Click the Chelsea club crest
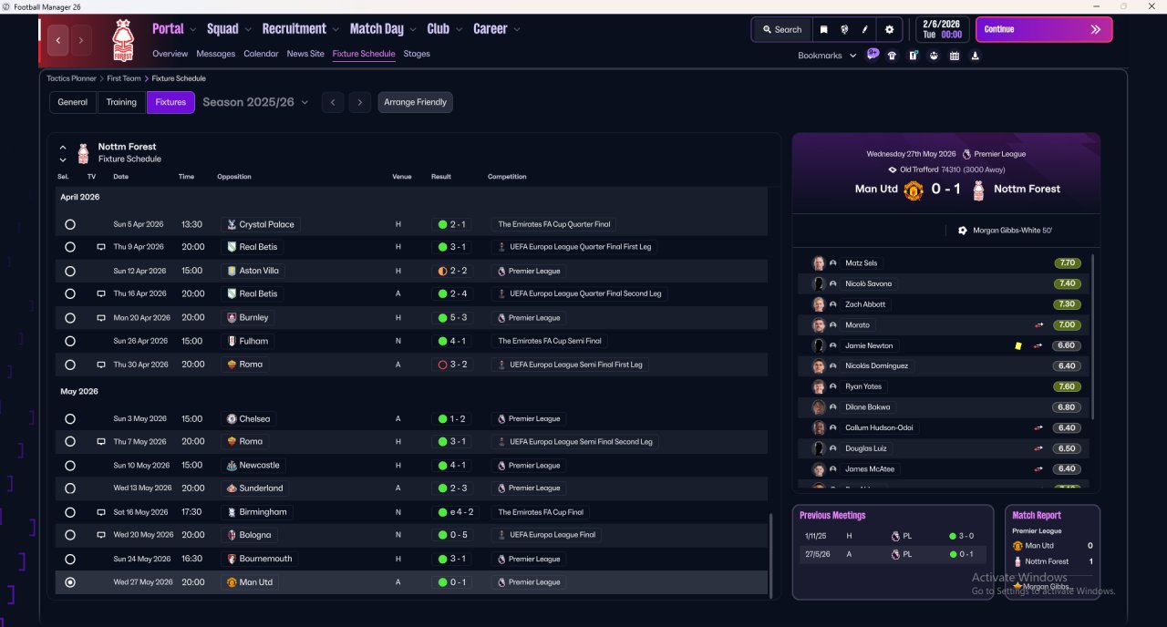 point(232,419)
